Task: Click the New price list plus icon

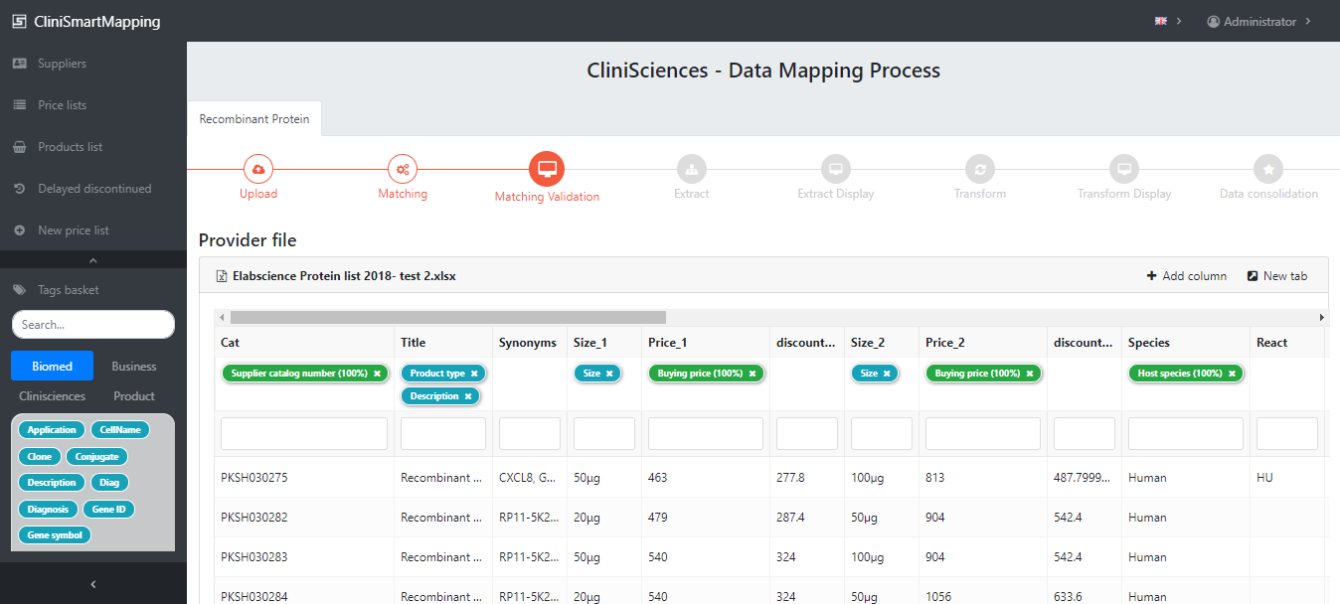Action: (19, 230)
